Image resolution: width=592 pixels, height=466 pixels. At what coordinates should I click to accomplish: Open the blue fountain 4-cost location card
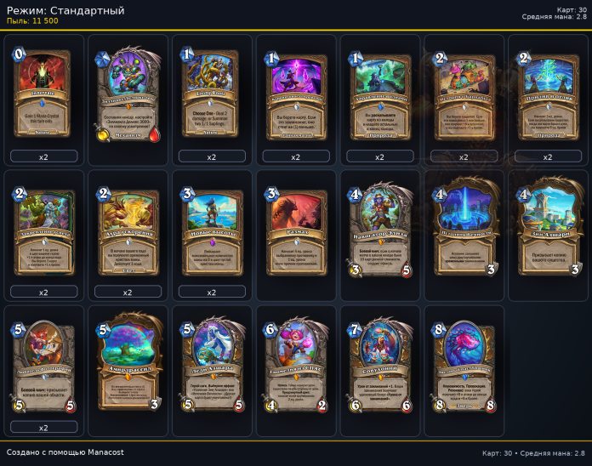(464, 227)
